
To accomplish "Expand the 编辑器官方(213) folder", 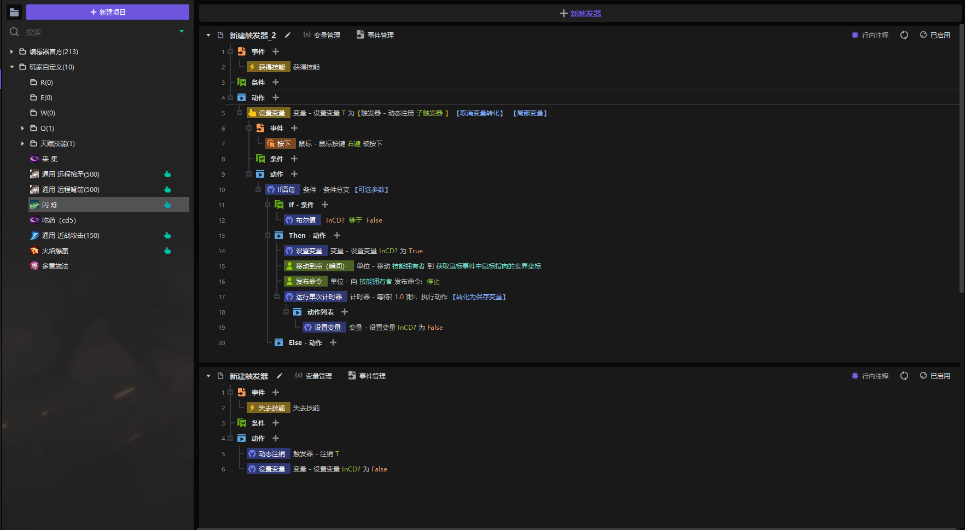I will (x=11, y=52).
